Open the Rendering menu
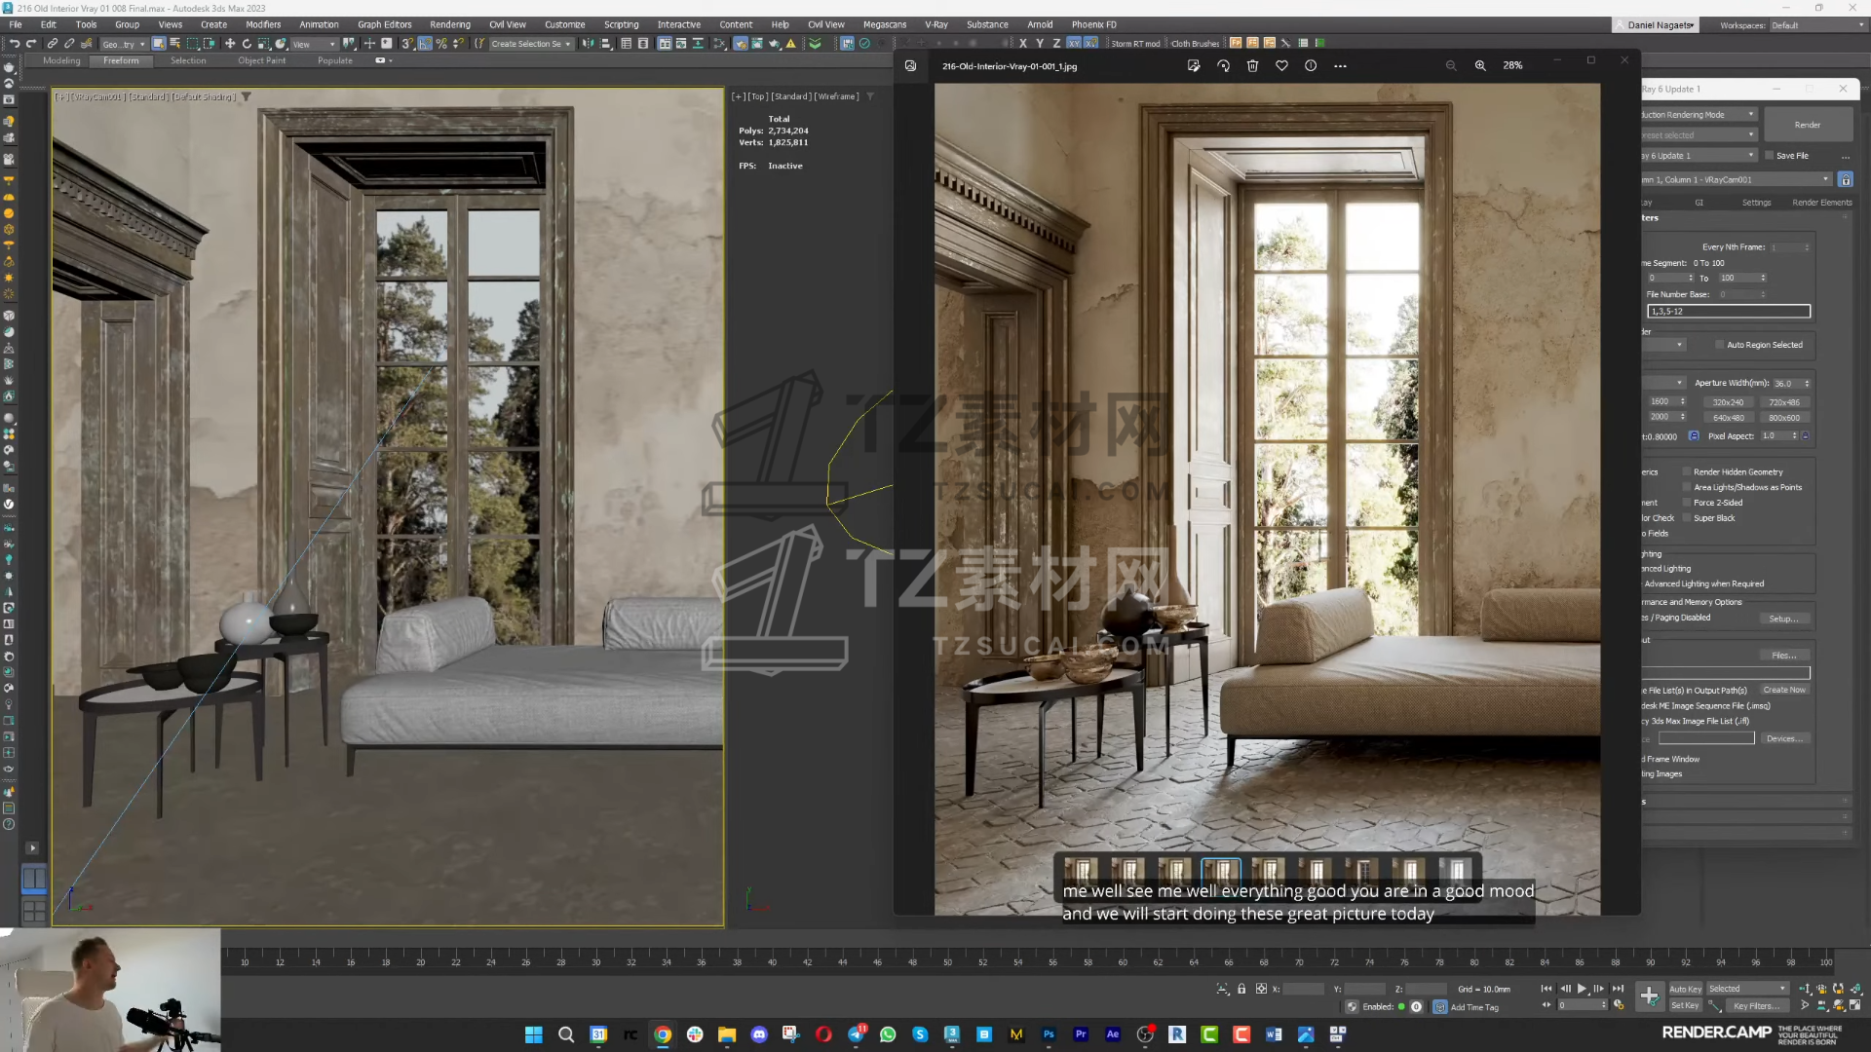This screenshot has height=1052, width=1871. pyautogui.click(x=449, y=24)
